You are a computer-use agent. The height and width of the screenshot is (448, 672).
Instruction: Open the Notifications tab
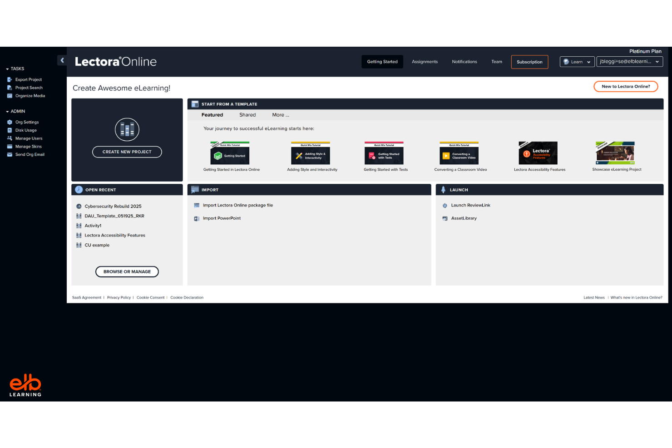click(x=464, y=62)
